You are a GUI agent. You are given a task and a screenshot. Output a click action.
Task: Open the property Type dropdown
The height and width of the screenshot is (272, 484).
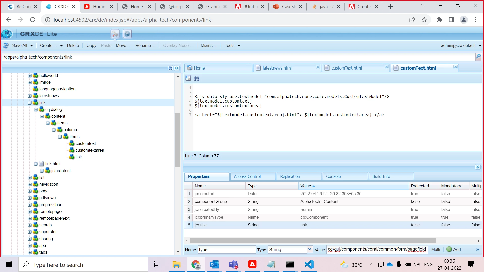(x=310, y=249)
